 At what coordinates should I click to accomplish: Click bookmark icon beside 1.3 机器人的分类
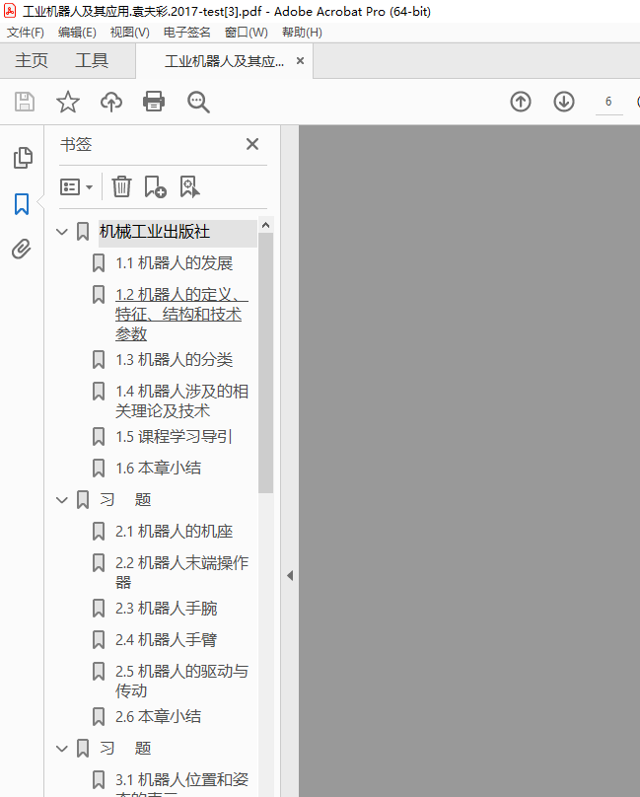(99, 360)
